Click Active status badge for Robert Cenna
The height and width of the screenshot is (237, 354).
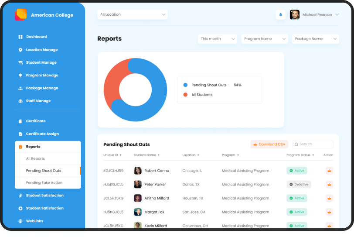click(x=297, y=171)
